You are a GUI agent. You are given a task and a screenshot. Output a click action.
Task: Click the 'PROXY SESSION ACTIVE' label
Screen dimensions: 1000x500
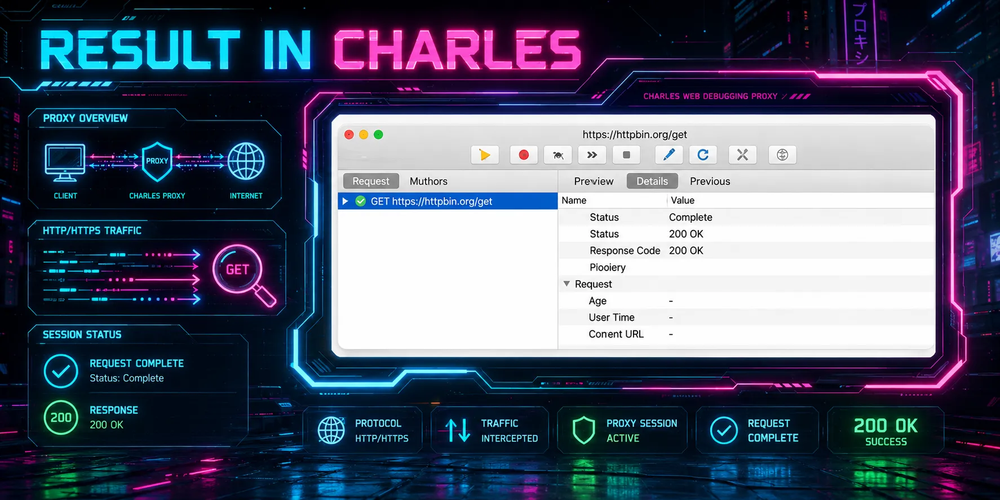pyautogui.click(x=641, y=431)
